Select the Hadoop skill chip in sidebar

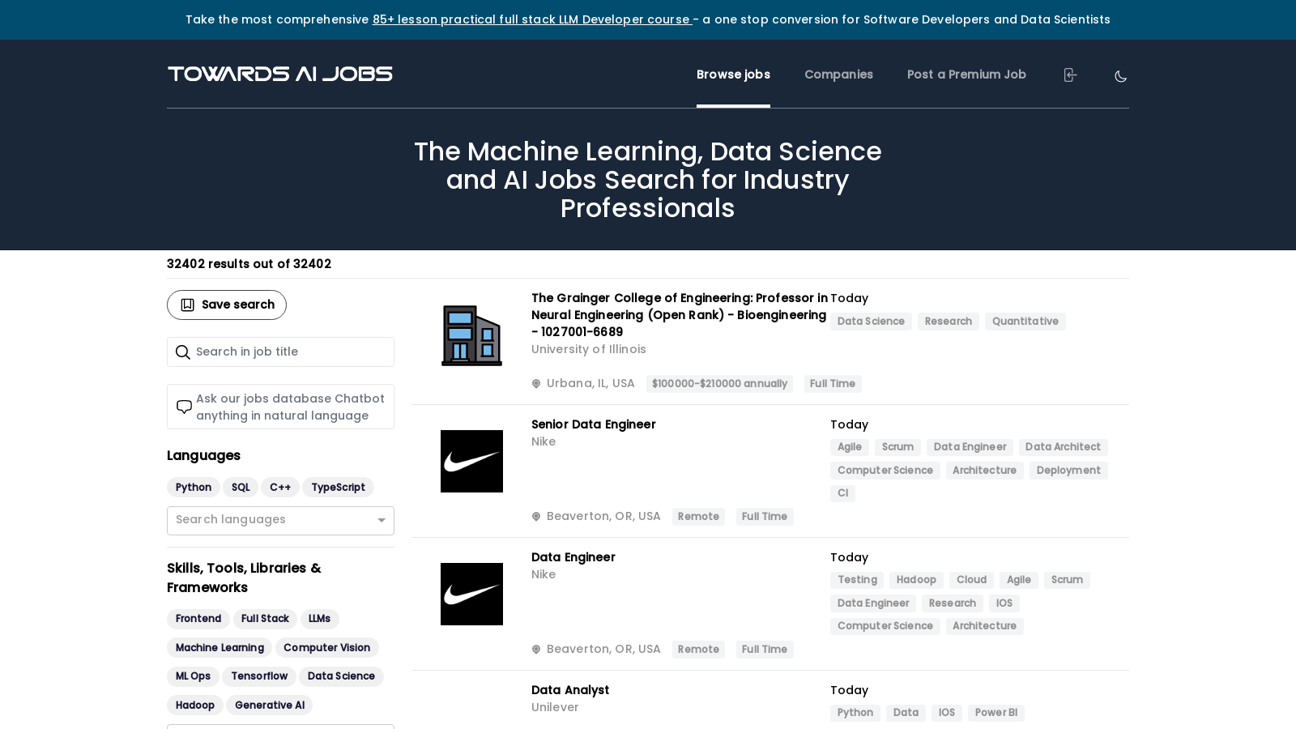[x=195, y=706]
